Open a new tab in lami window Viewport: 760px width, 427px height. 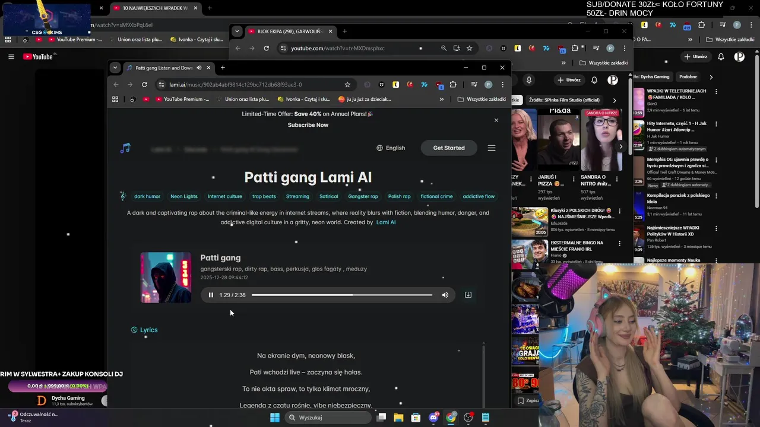223,68
